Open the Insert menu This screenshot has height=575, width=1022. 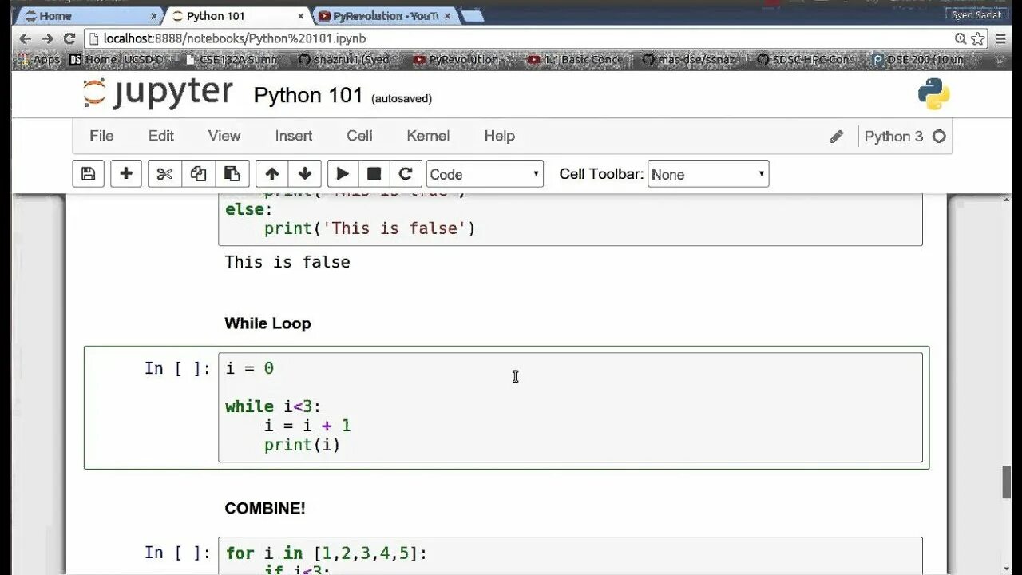click(x=294, y=136)
